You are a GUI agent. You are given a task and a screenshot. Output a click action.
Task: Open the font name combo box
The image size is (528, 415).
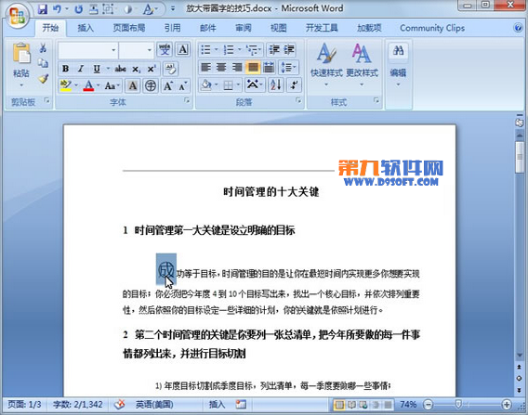pos(88,50)
